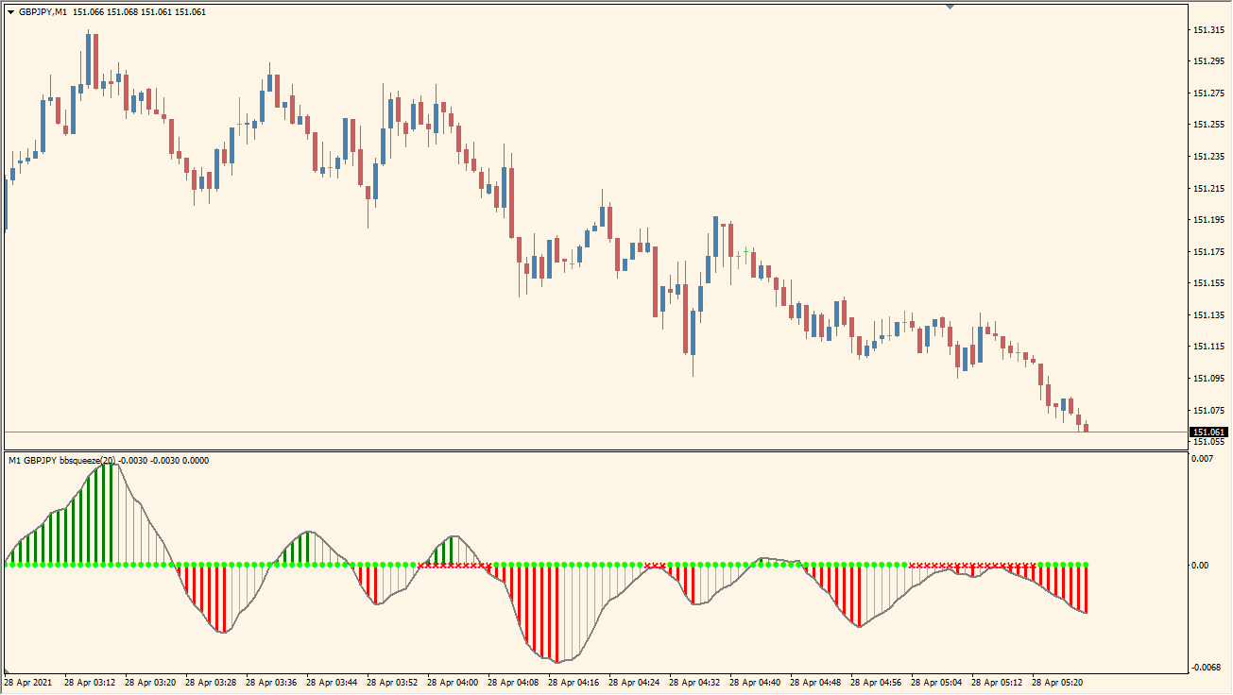The image size is (1233, 695).
Task: Click the 0.007 indicator scale value
Action: (1203, 459)
